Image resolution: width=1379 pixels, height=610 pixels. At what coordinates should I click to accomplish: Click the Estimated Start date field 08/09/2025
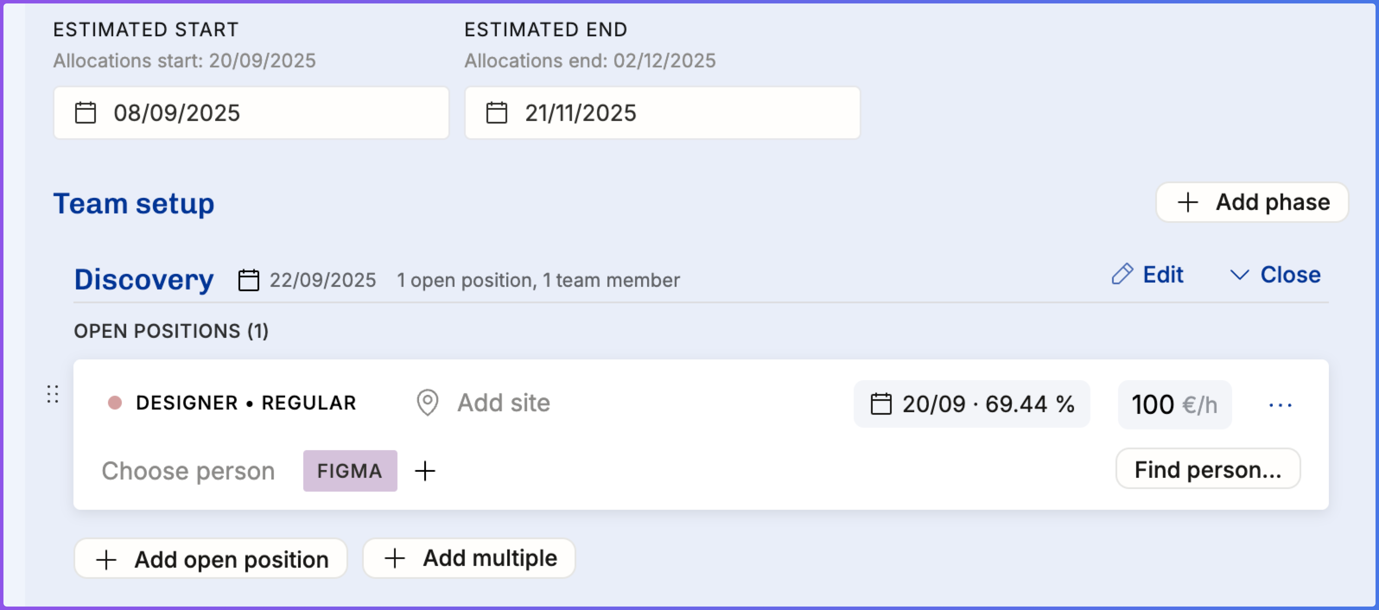(x=251, y=113)
